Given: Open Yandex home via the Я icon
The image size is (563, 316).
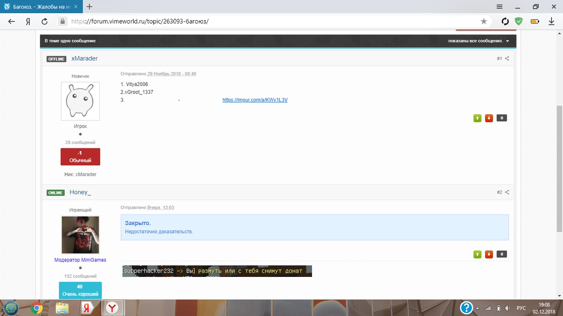Looking at the screenshot, I should coord(28,21).
